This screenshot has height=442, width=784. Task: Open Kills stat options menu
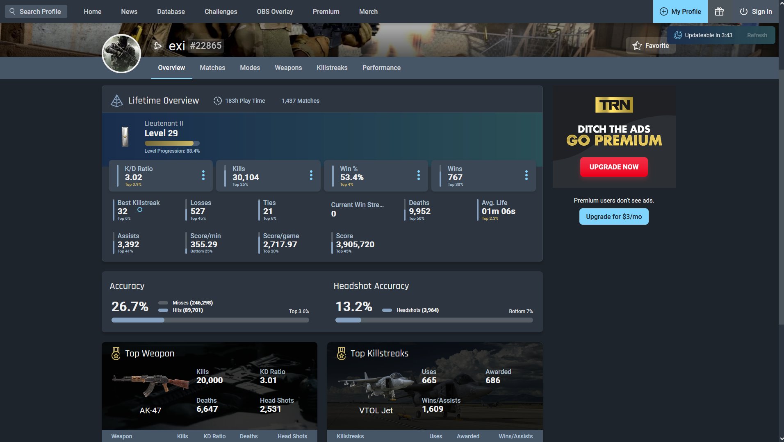tap(311, 176)
